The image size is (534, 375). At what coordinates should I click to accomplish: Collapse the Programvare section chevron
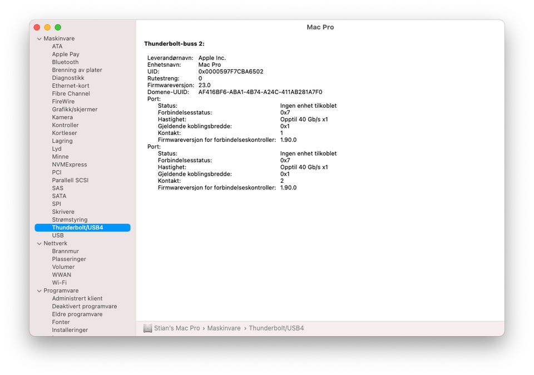(39, 291)
